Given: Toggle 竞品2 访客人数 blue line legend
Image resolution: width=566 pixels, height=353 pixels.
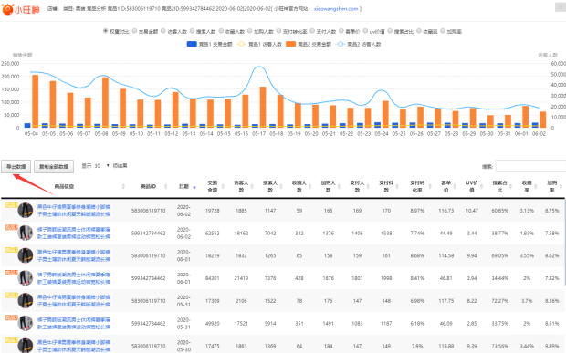Looking at the screenshot, I should (x=340, y=44).
